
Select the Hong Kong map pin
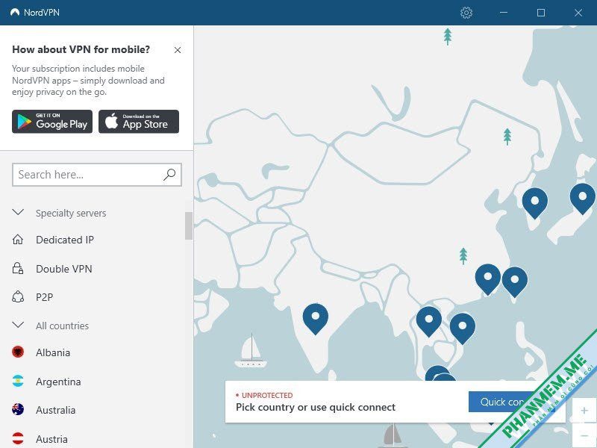[x=488, y=279]
